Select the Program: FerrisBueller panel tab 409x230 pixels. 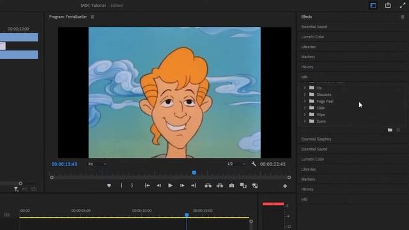coord(68,17)
